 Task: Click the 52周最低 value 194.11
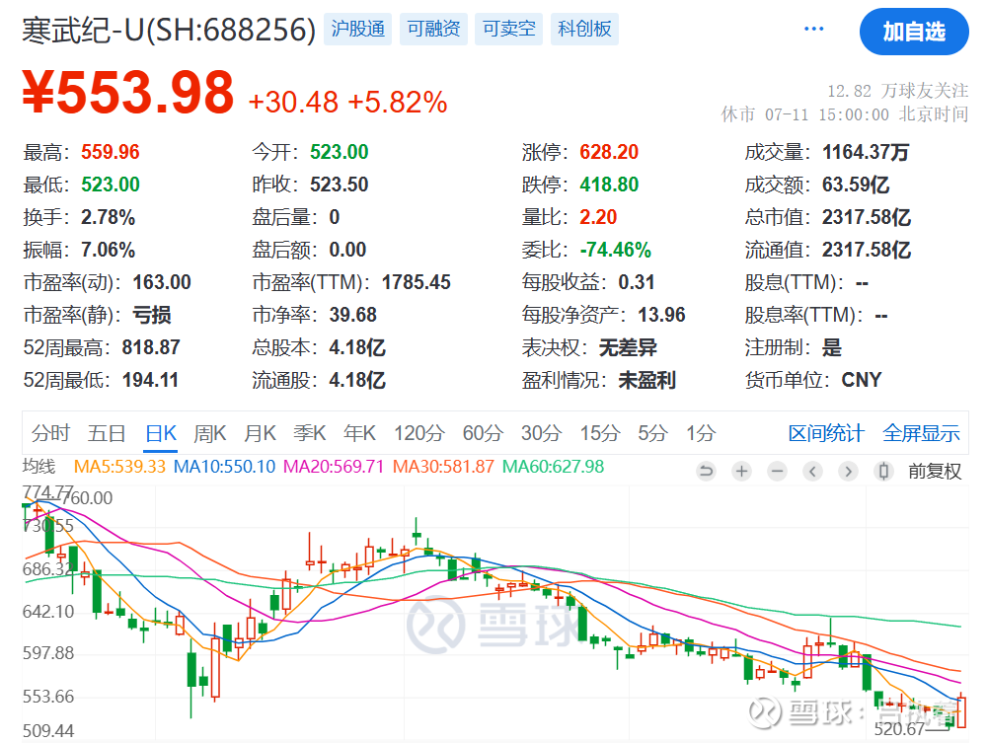150,380
